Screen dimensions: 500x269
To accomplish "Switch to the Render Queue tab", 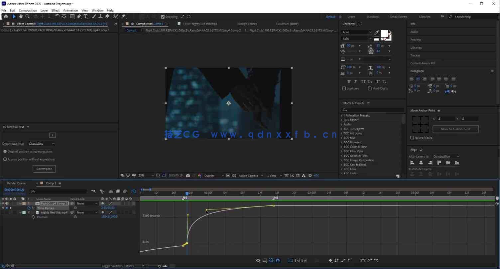I will (16, 183).
